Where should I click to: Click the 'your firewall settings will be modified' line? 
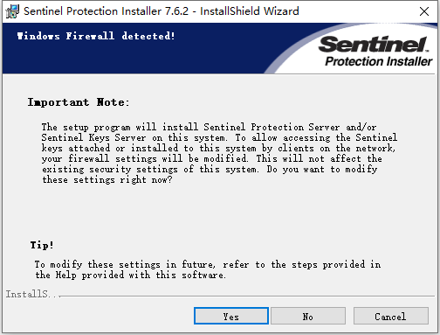tap(145, 159)
